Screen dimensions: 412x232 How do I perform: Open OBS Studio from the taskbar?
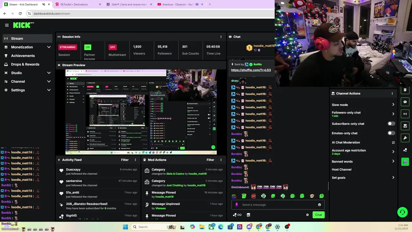click(x=287, y=227)
